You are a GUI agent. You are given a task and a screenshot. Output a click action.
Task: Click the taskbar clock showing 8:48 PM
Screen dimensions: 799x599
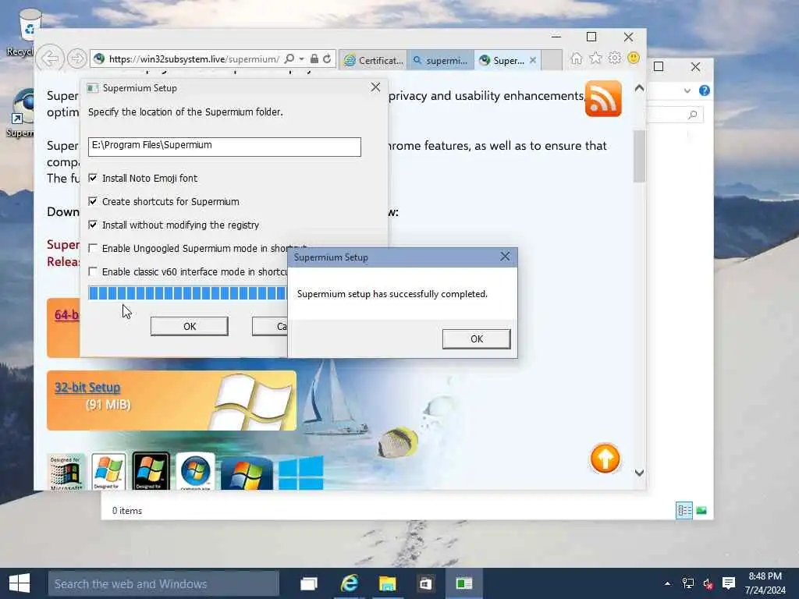click(x=765, y=583)
